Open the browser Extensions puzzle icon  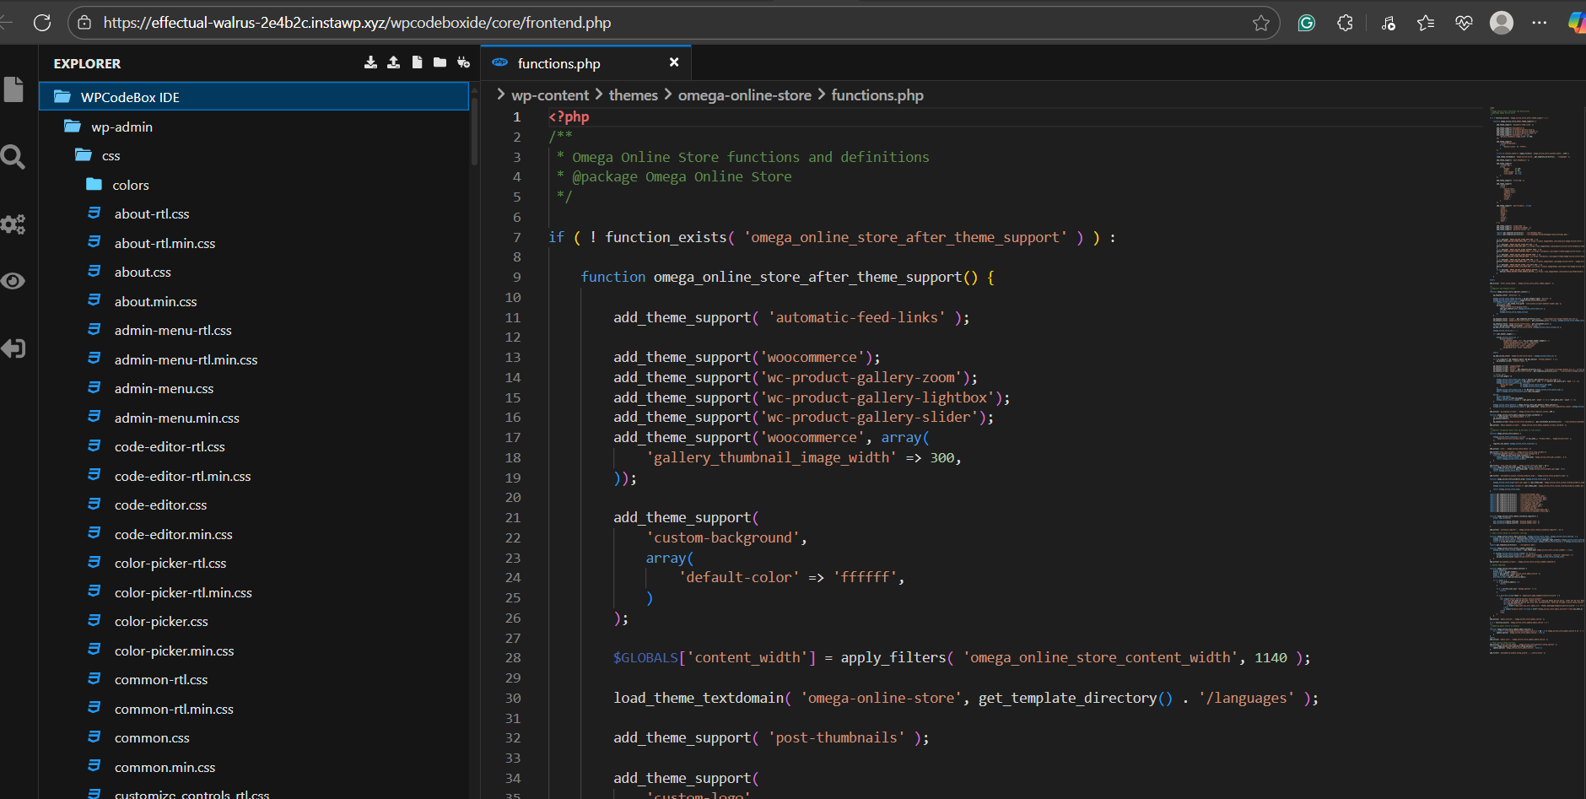pos(1346,23)
